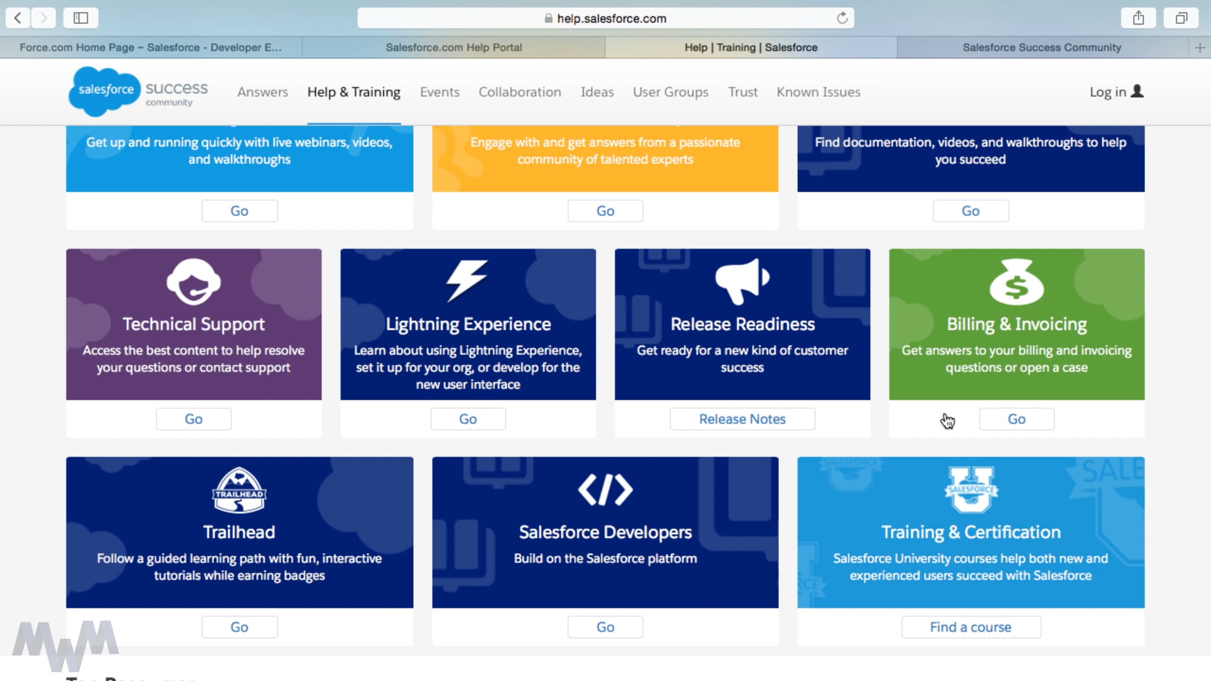
Task: Select Help & Training in navigation
Action: click(x=354, y=92)
